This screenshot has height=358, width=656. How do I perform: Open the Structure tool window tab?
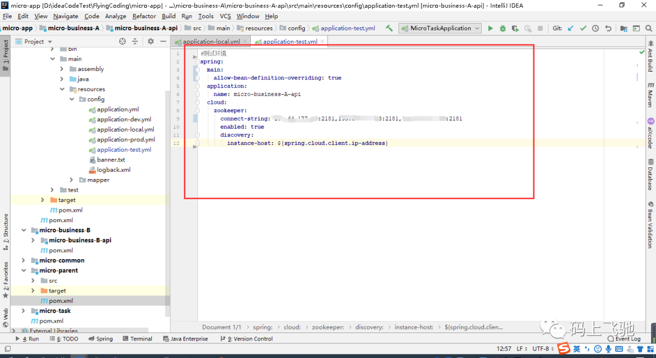pyautogui.click(x=5, y=232)
